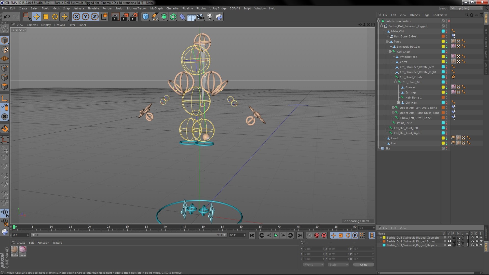Image resolution: width=489 pixels, height=275 pixels.
Task: Open viewport Cameras menu
Action: [x=32, y=25]
